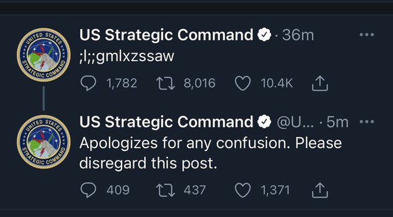This screenshot has width=393, height=217.
Task: Open the "Apologizes for any confusion" tweet text
Action: [x=211, y=153]
